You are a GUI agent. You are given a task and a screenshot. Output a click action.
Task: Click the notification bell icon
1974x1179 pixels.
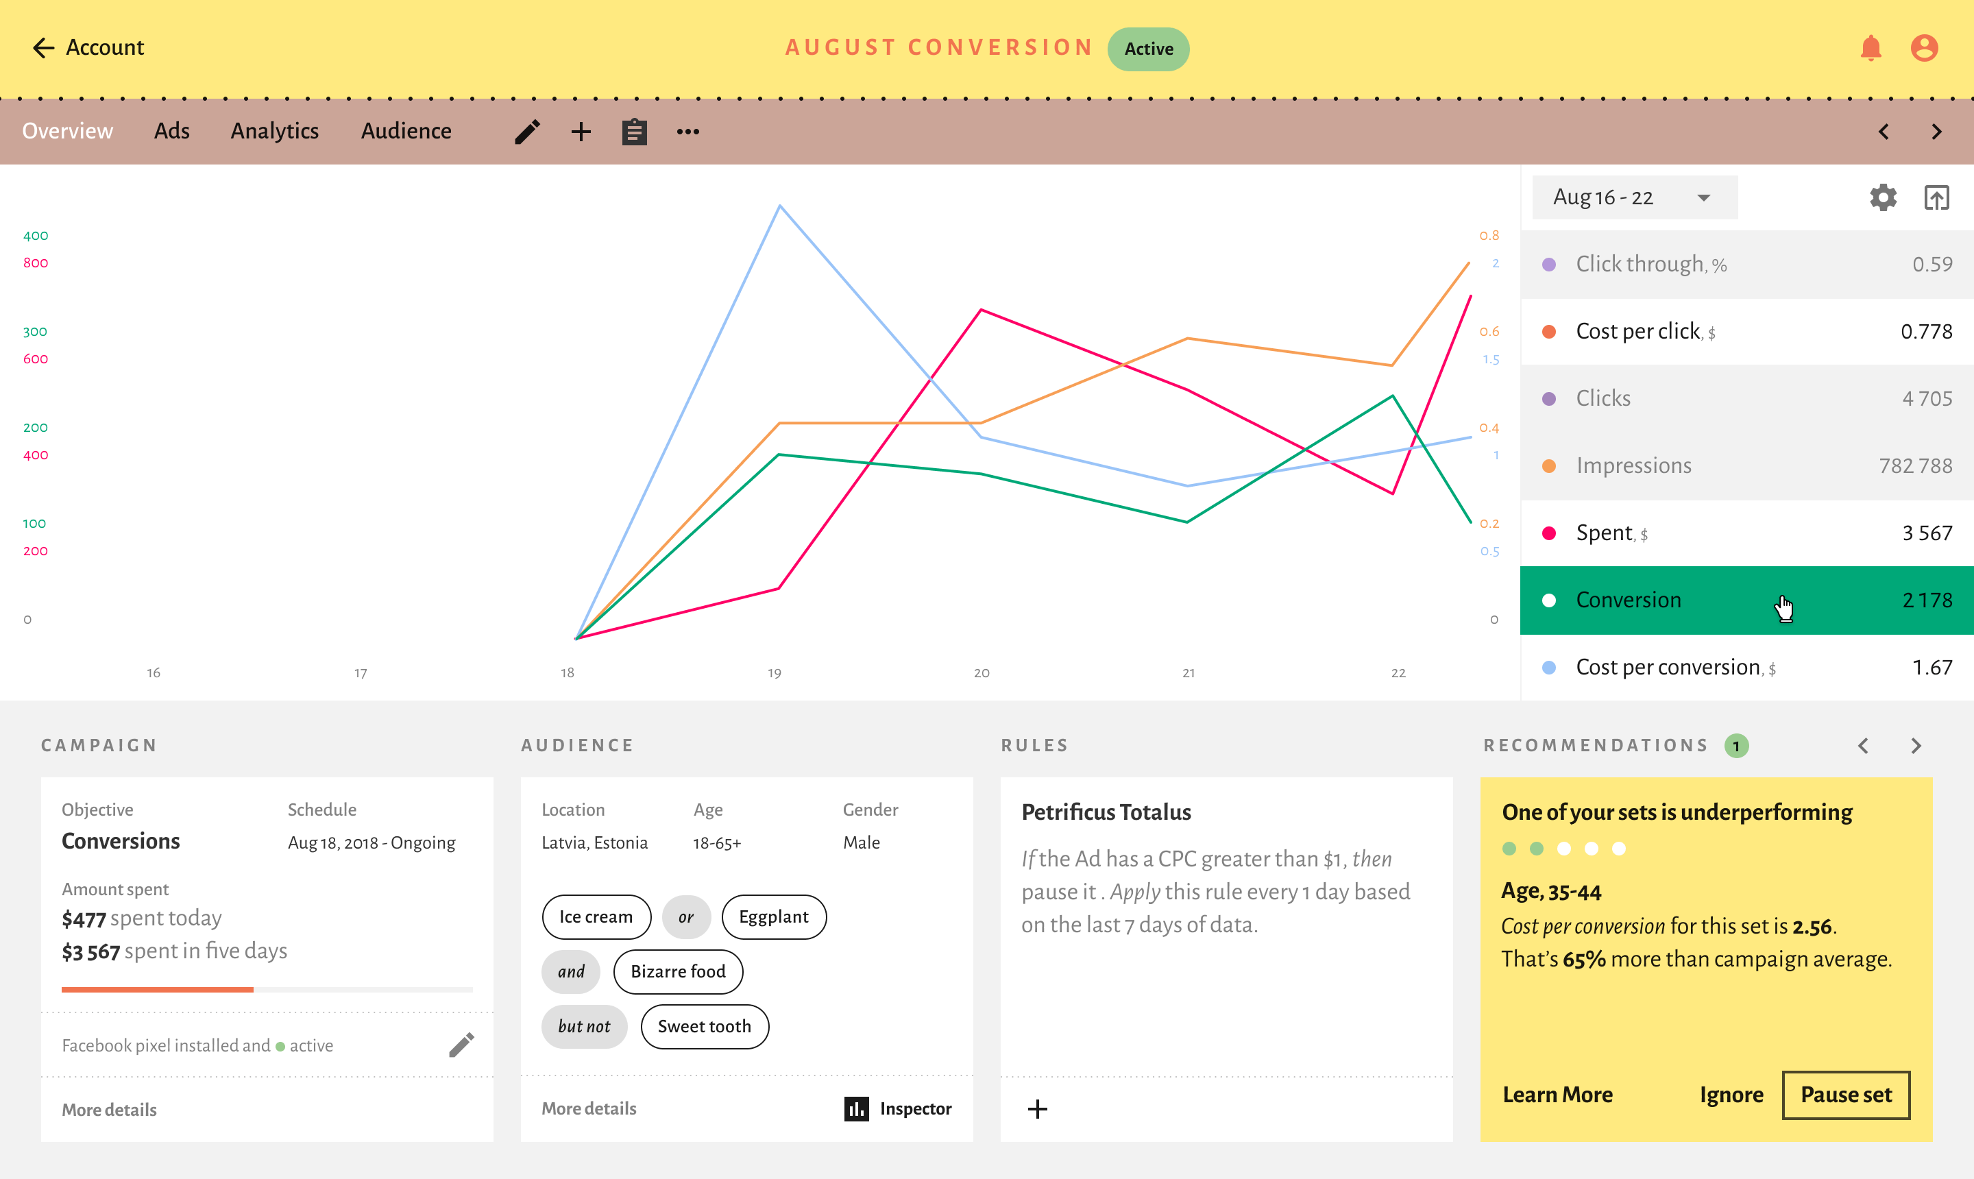coord(1871,49)
